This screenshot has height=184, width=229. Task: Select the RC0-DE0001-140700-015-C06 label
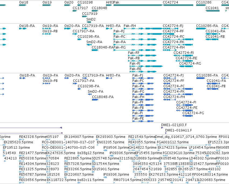pos(68,148)
